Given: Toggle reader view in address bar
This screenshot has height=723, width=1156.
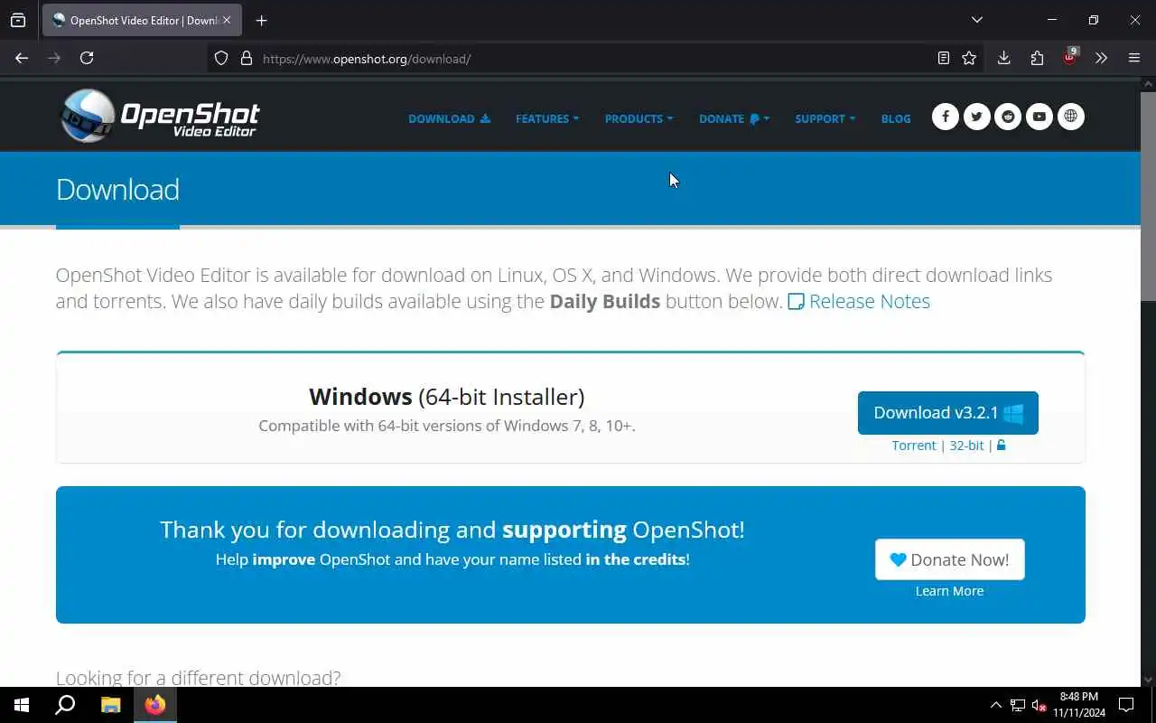Looking at the screenshot, I should click(944, 58).
